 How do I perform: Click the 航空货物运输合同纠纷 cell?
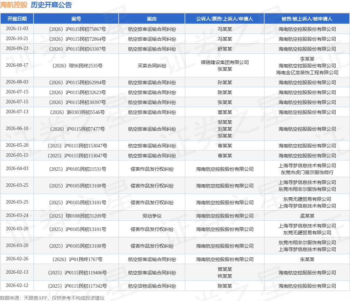(x=152, y=286)
